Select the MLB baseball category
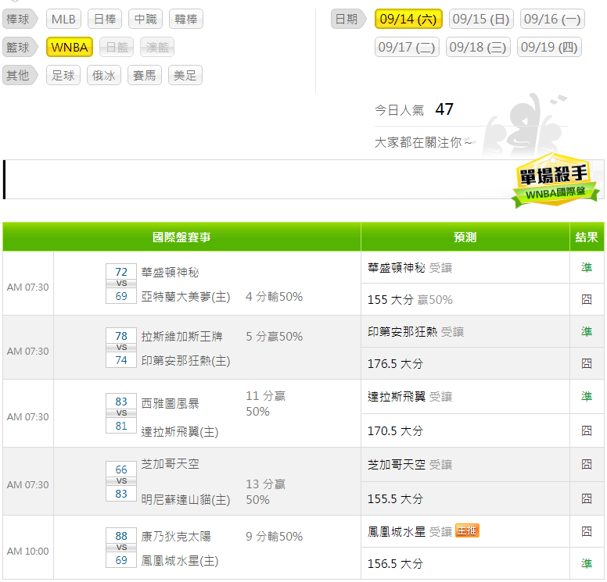607x582 pixels. pyautogui.click(x=63, y=20)
